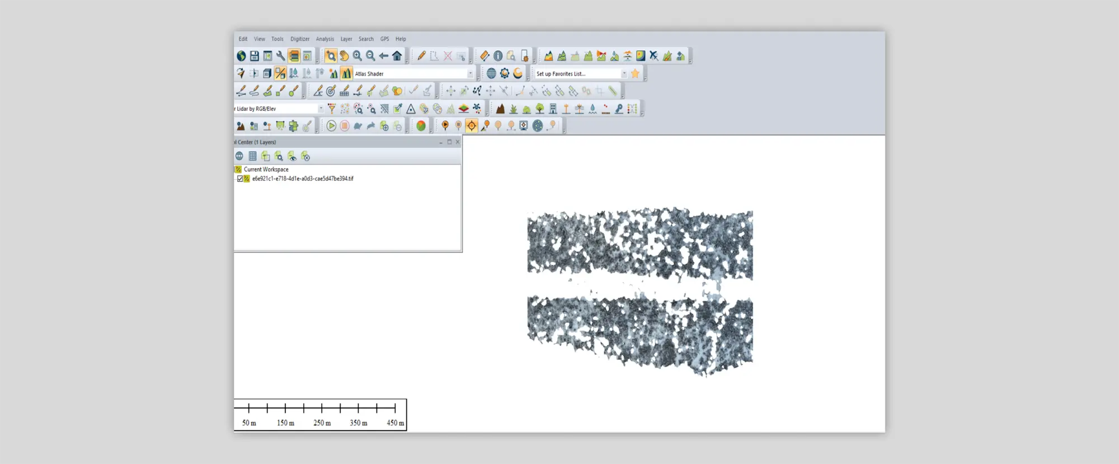The image size is (1119, 464).
Task: Open 3D View cube icon
Action: [x=267, y=73]
